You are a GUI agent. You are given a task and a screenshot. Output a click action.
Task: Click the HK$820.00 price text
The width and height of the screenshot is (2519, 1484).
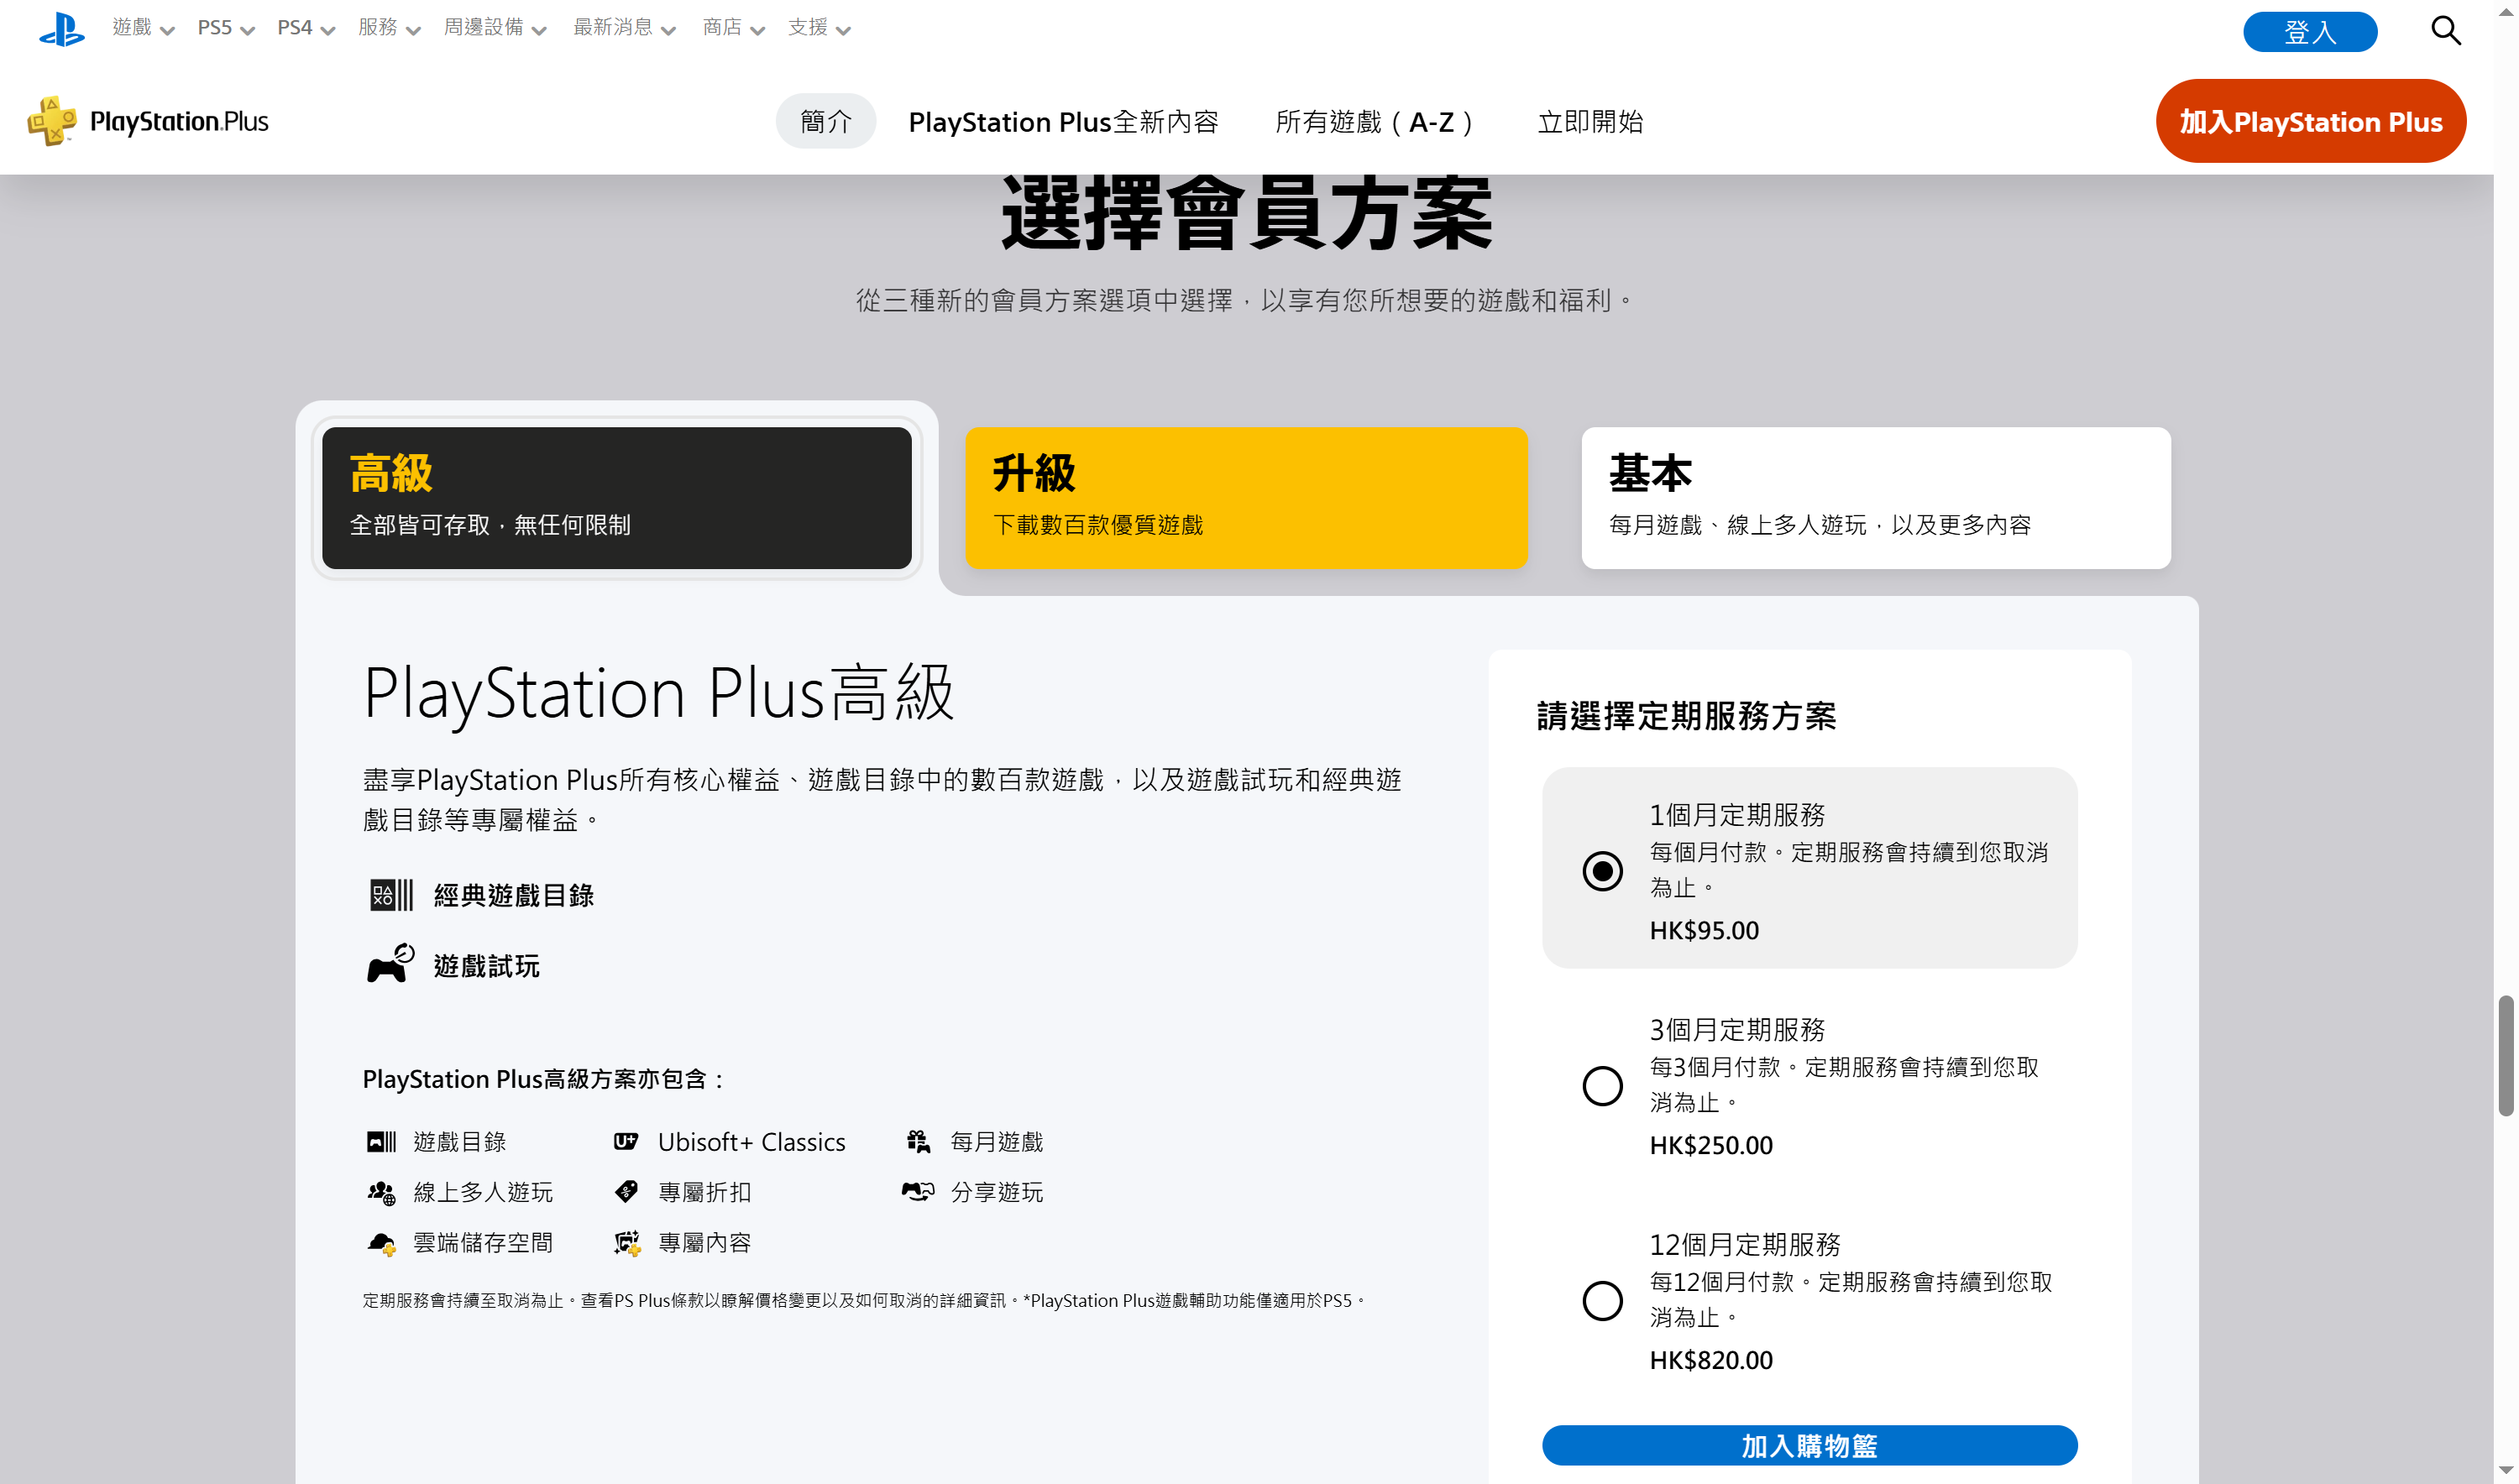(1710, 1360)
